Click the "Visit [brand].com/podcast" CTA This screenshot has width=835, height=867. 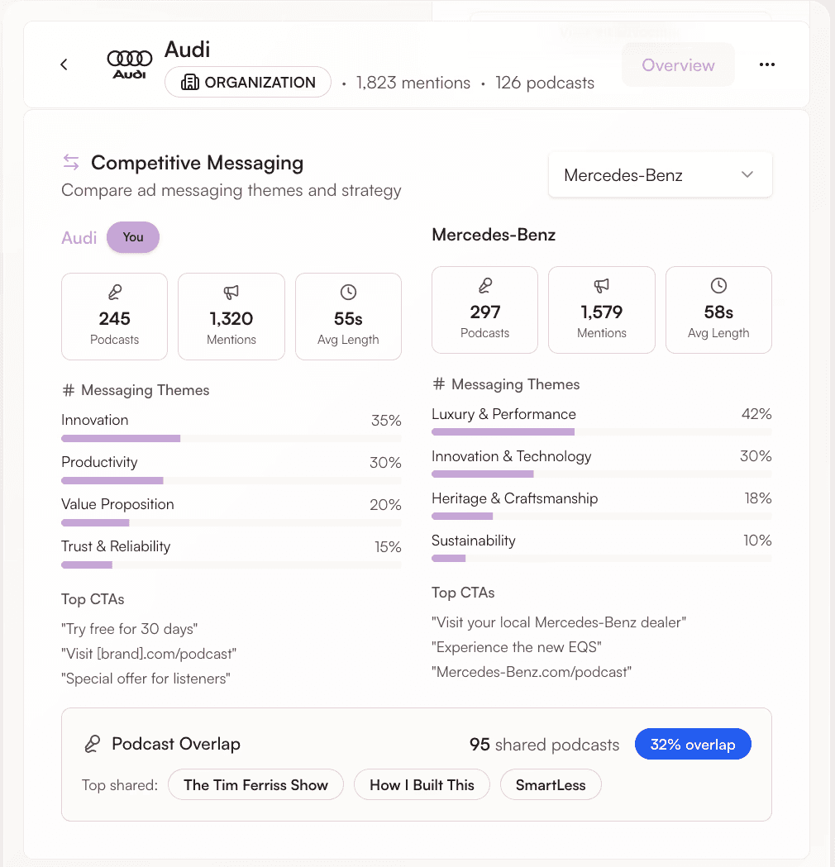[149, 654]
